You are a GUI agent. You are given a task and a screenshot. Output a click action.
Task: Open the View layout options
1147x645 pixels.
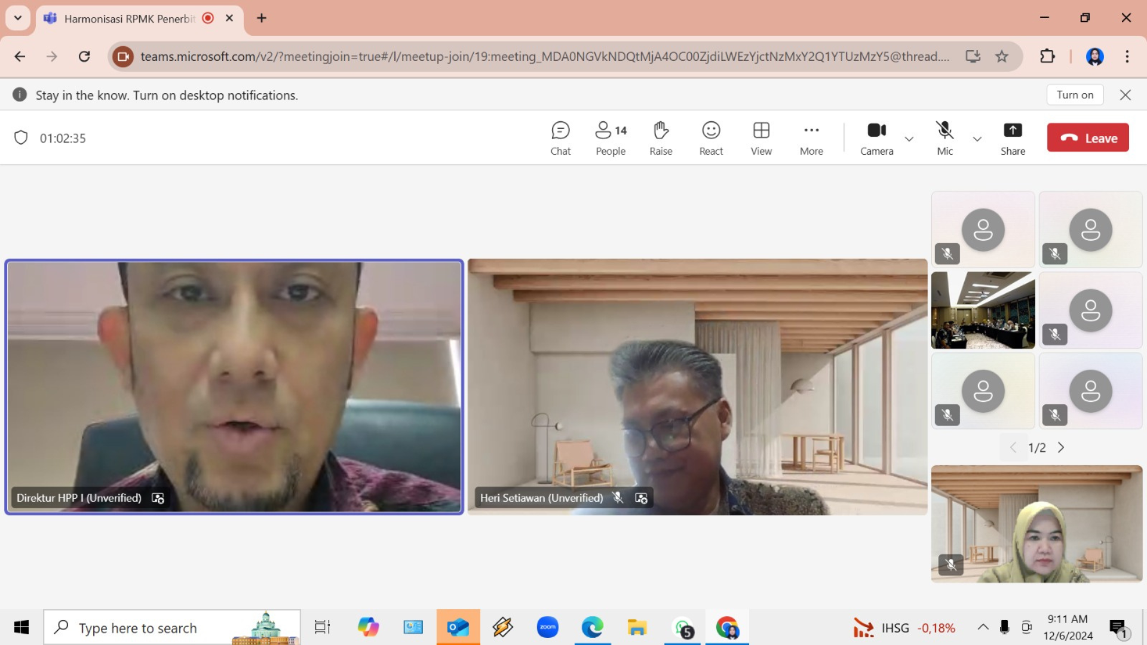pos(761,138)
